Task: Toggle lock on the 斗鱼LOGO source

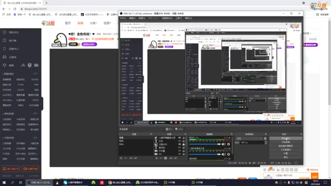Action: [183, 144]
